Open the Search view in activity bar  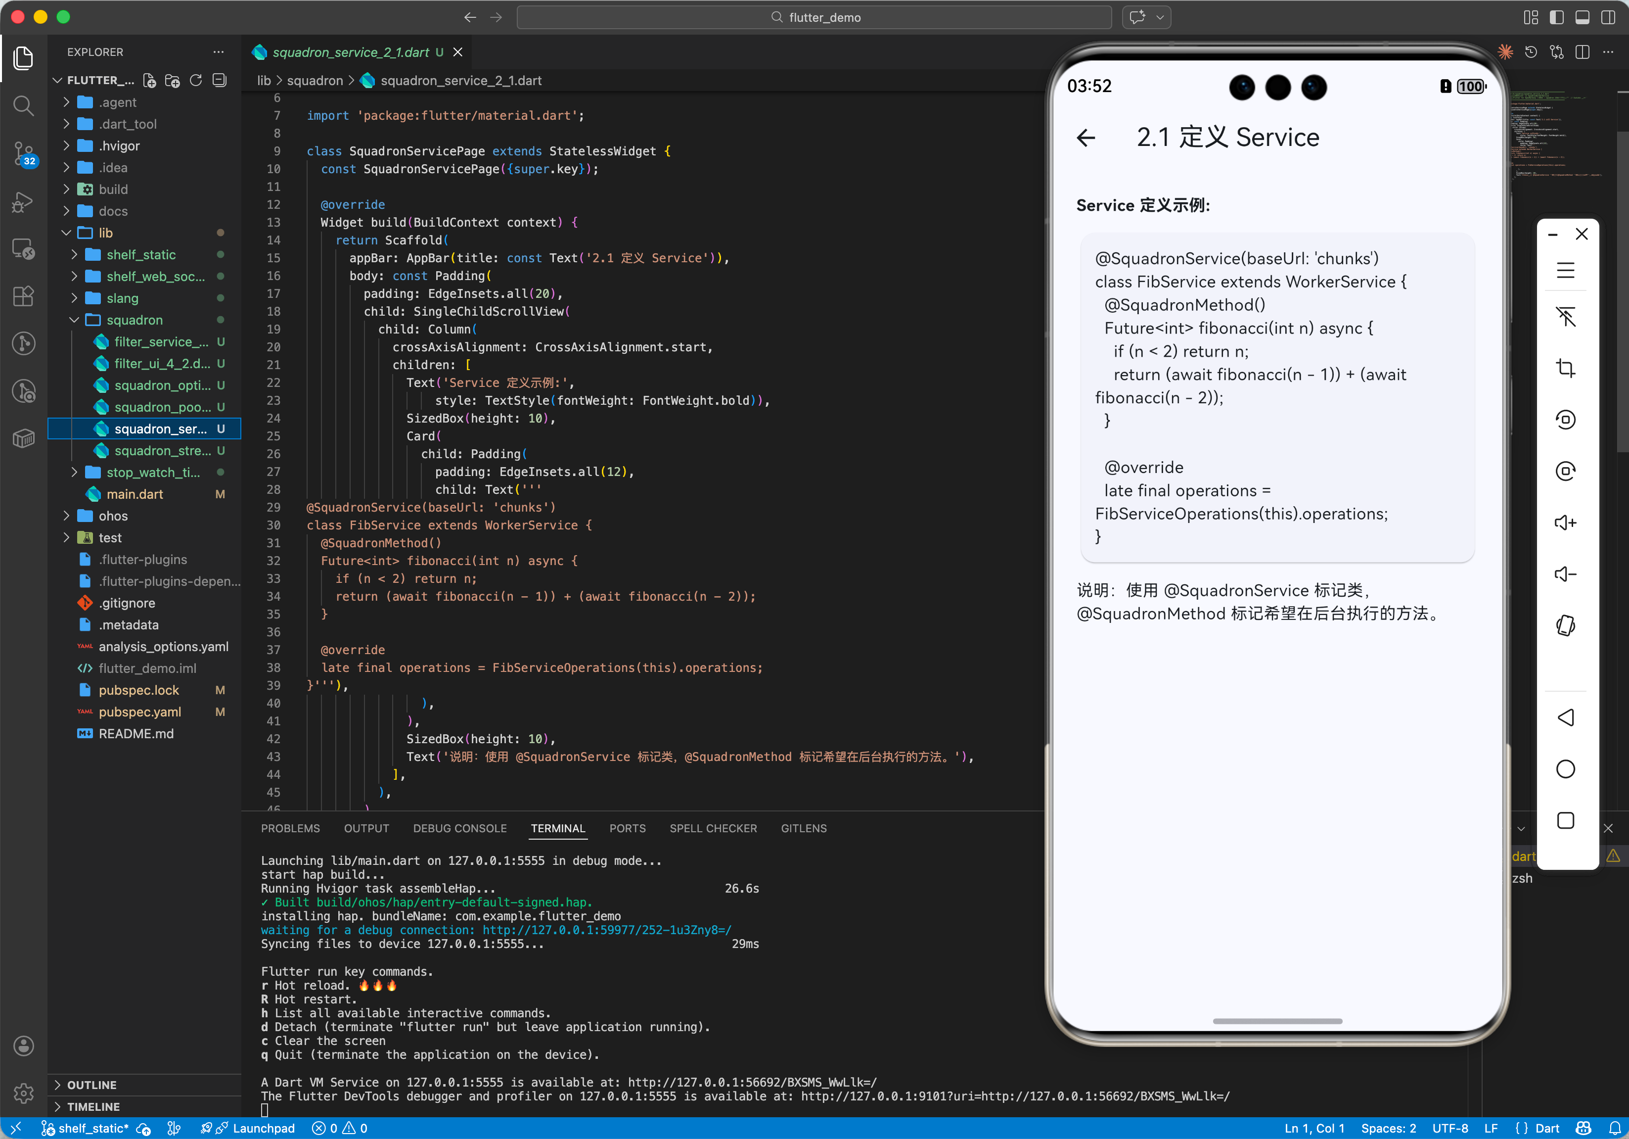[23, 106]
